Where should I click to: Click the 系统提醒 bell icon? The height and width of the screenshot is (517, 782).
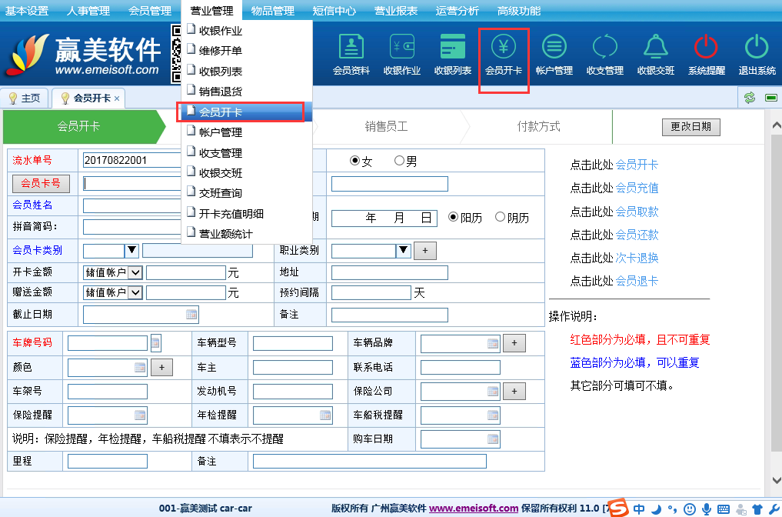click(706, 54)
